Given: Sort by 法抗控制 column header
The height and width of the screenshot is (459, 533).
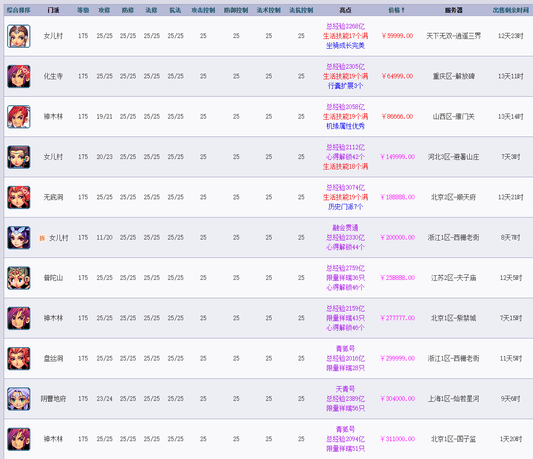Looking at the screenshot, I should click(x=301, y=10).
